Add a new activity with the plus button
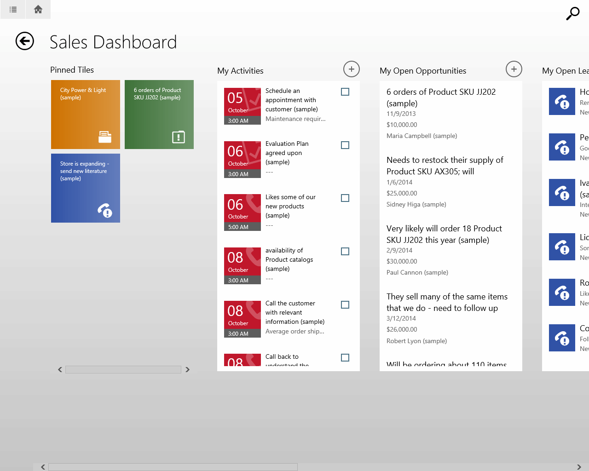 coord(351,69)
